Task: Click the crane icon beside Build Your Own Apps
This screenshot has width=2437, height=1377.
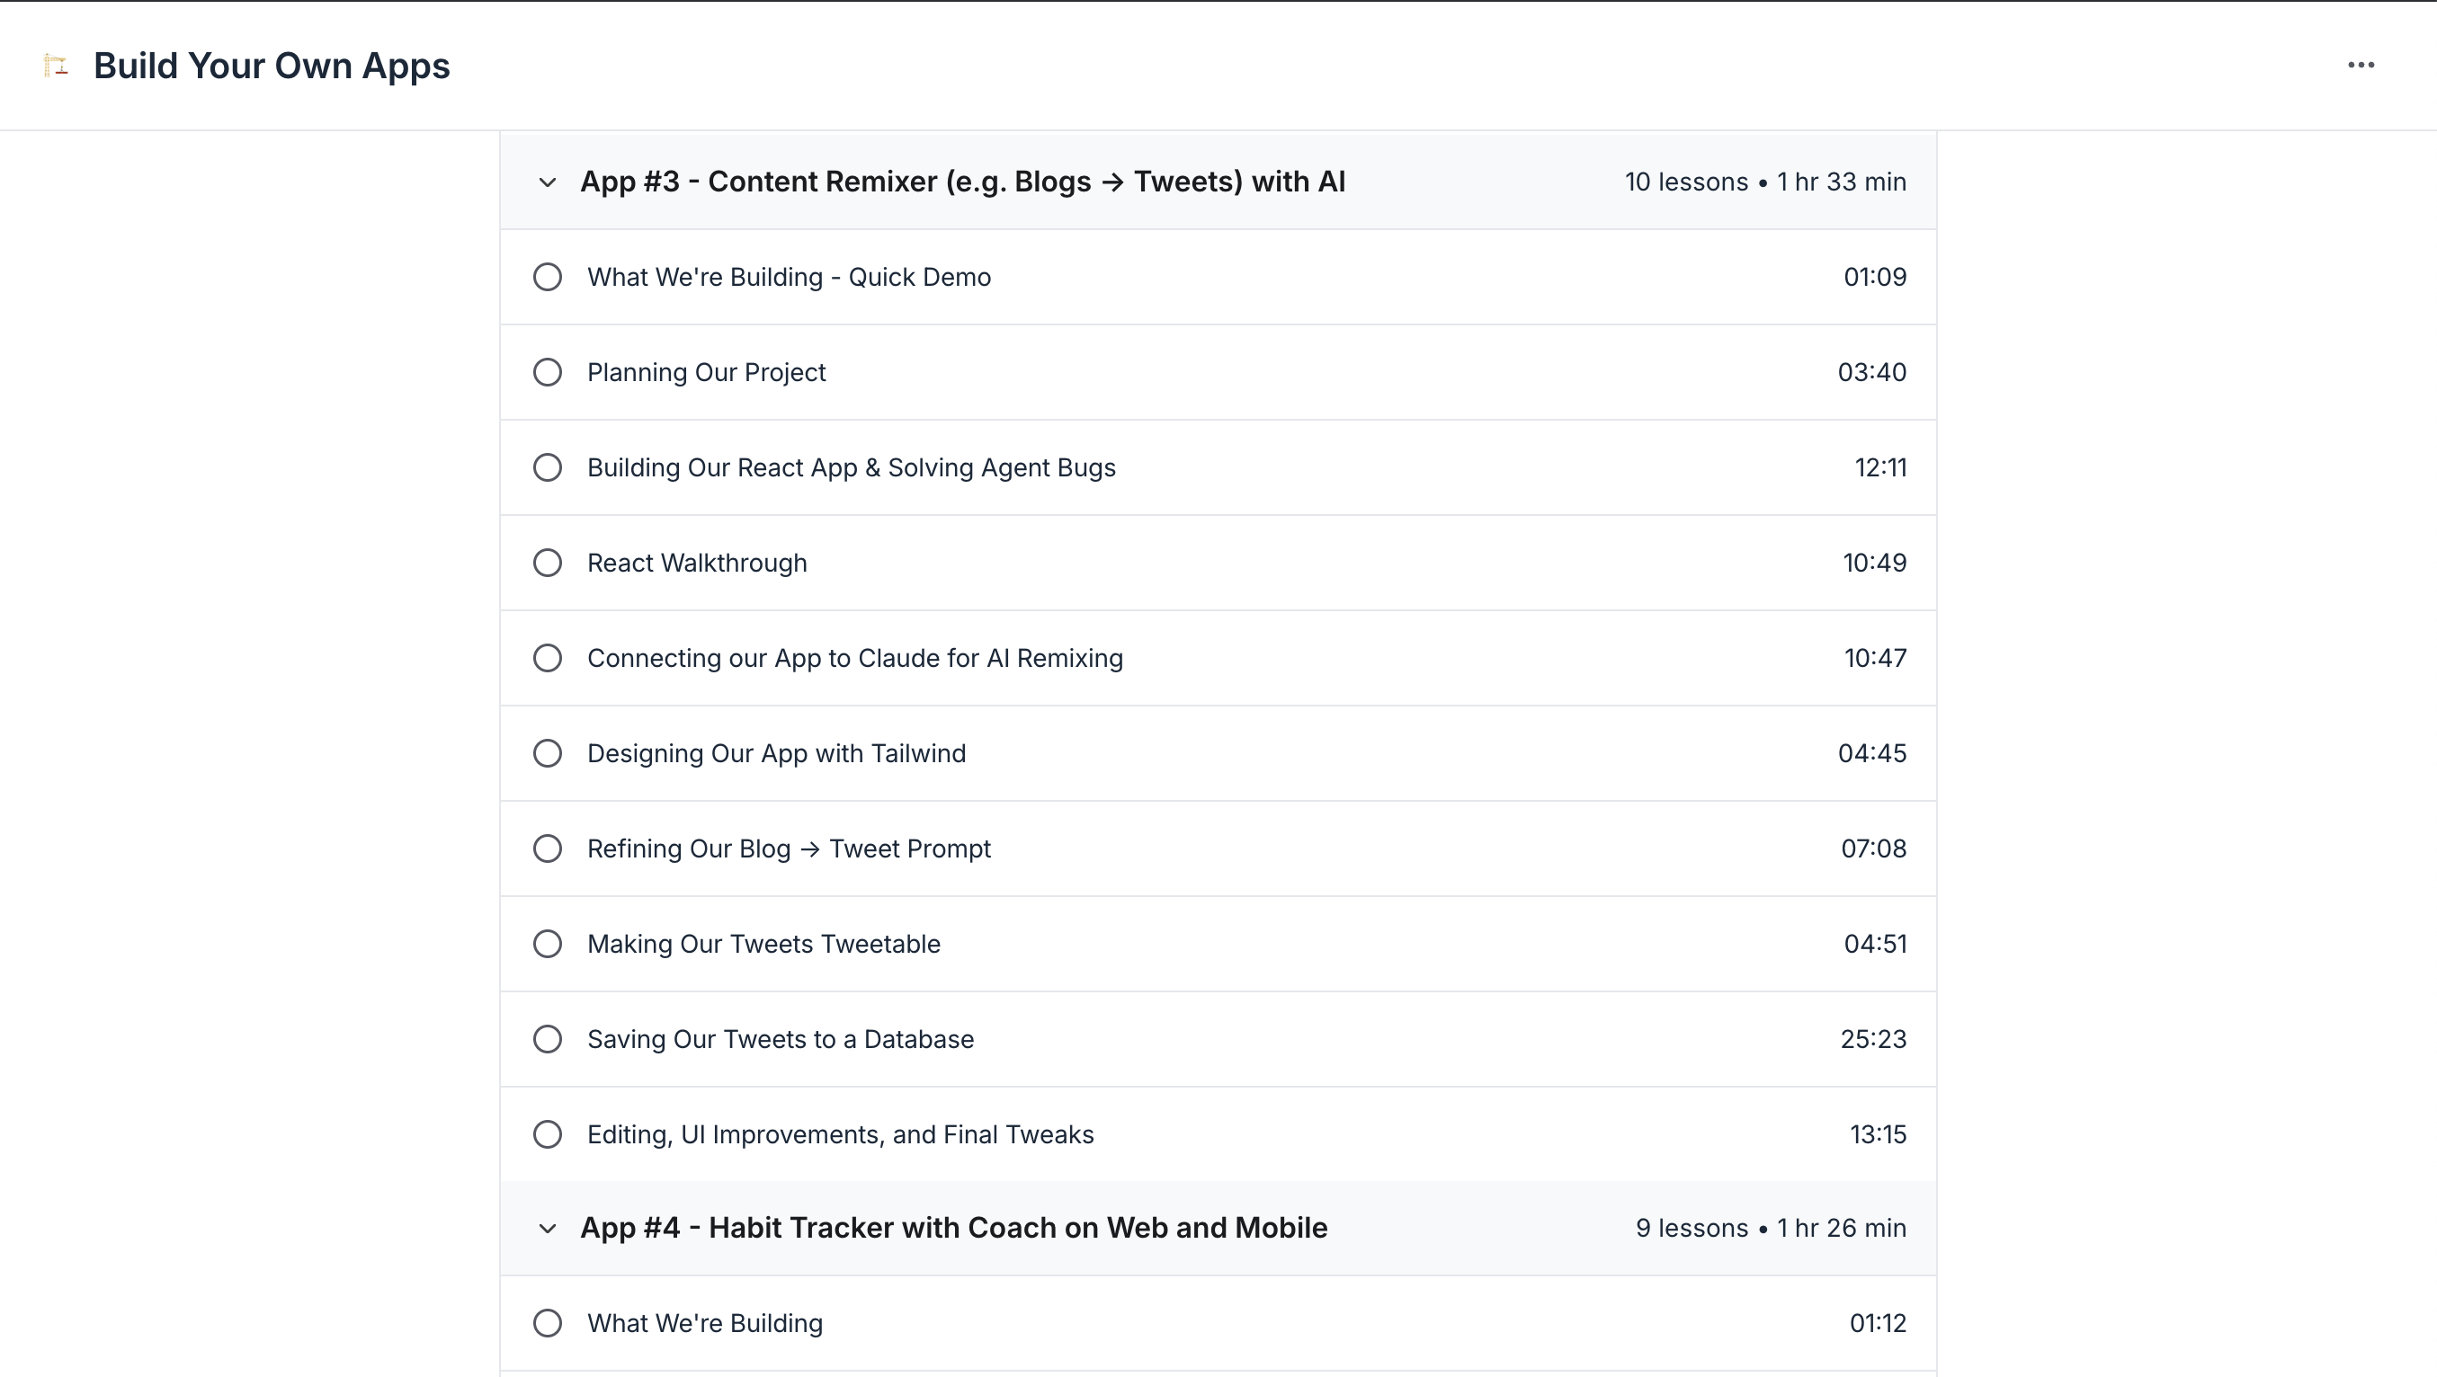Action: click(56, 66)
